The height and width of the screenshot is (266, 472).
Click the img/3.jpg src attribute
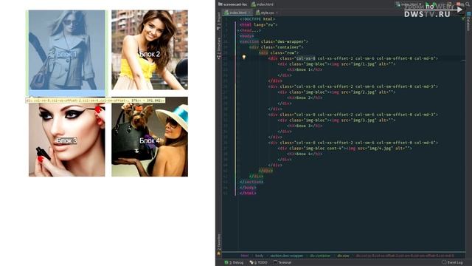pyautogui.click(x=358, y=120)
